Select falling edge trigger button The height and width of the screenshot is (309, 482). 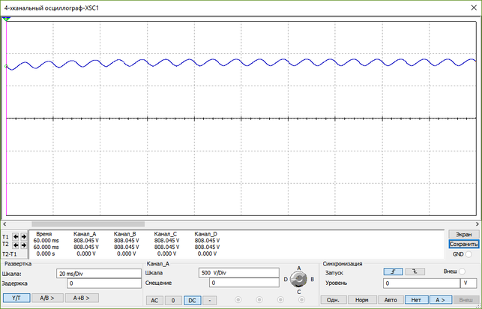pos(415,271)
